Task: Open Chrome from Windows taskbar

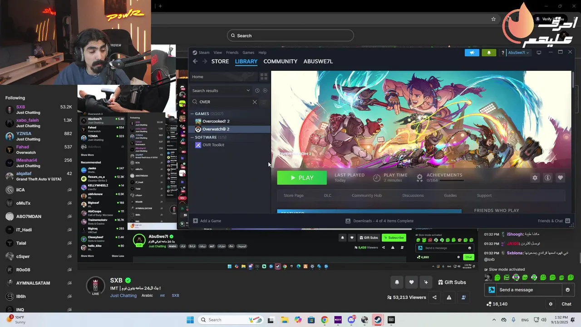Action: (x=324, y=320)
